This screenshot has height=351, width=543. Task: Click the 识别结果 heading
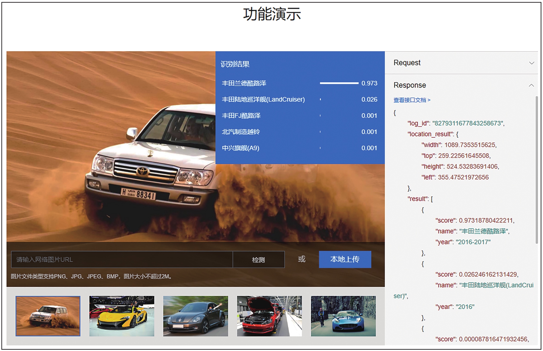click(x=235, y=64)
